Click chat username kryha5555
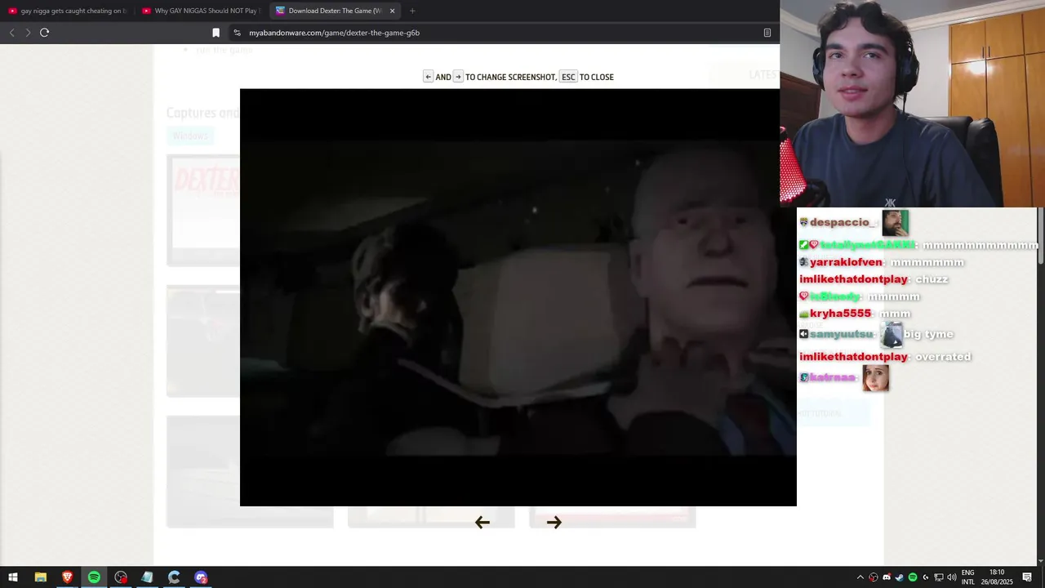The width and height of the screenshot is (1045, 588). (840, 314)
